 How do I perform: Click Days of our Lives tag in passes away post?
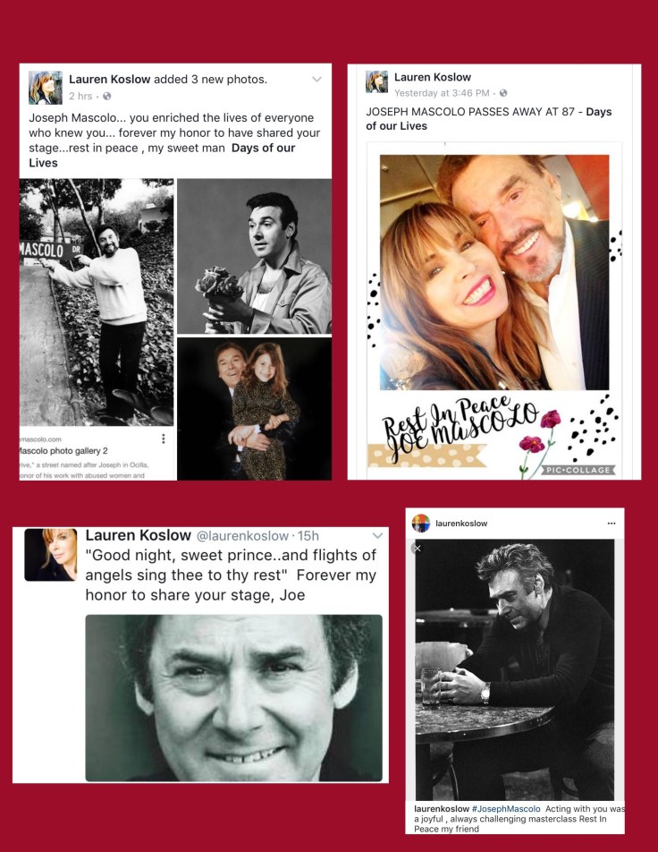[x=489, y=119]
